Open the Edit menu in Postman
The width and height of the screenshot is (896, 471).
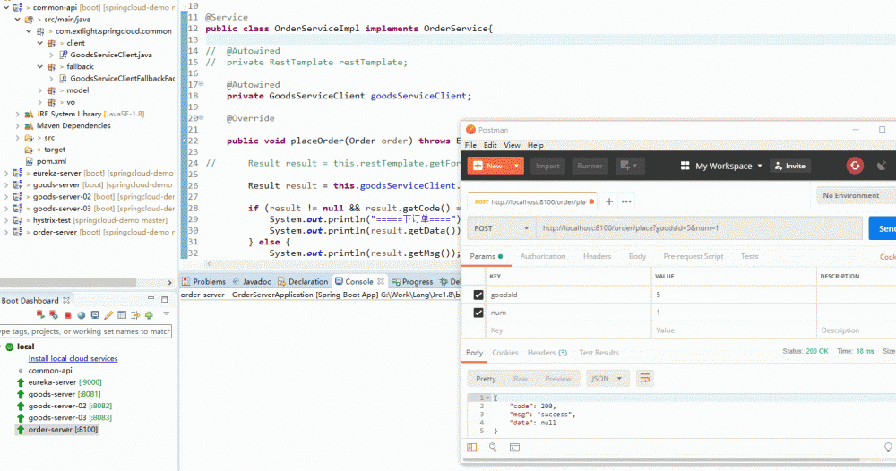pos(490,145)
